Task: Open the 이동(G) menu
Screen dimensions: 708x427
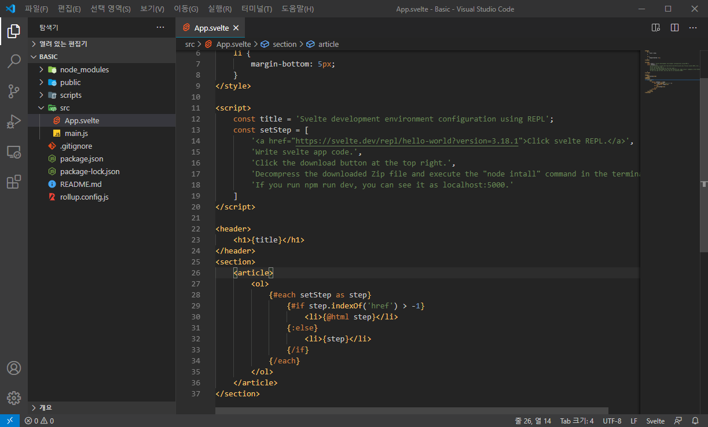Action: [186, 9]
